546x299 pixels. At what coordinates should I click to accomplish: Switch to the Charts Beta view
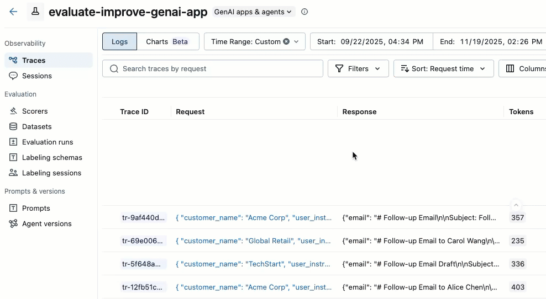click(x=167, y=41)
